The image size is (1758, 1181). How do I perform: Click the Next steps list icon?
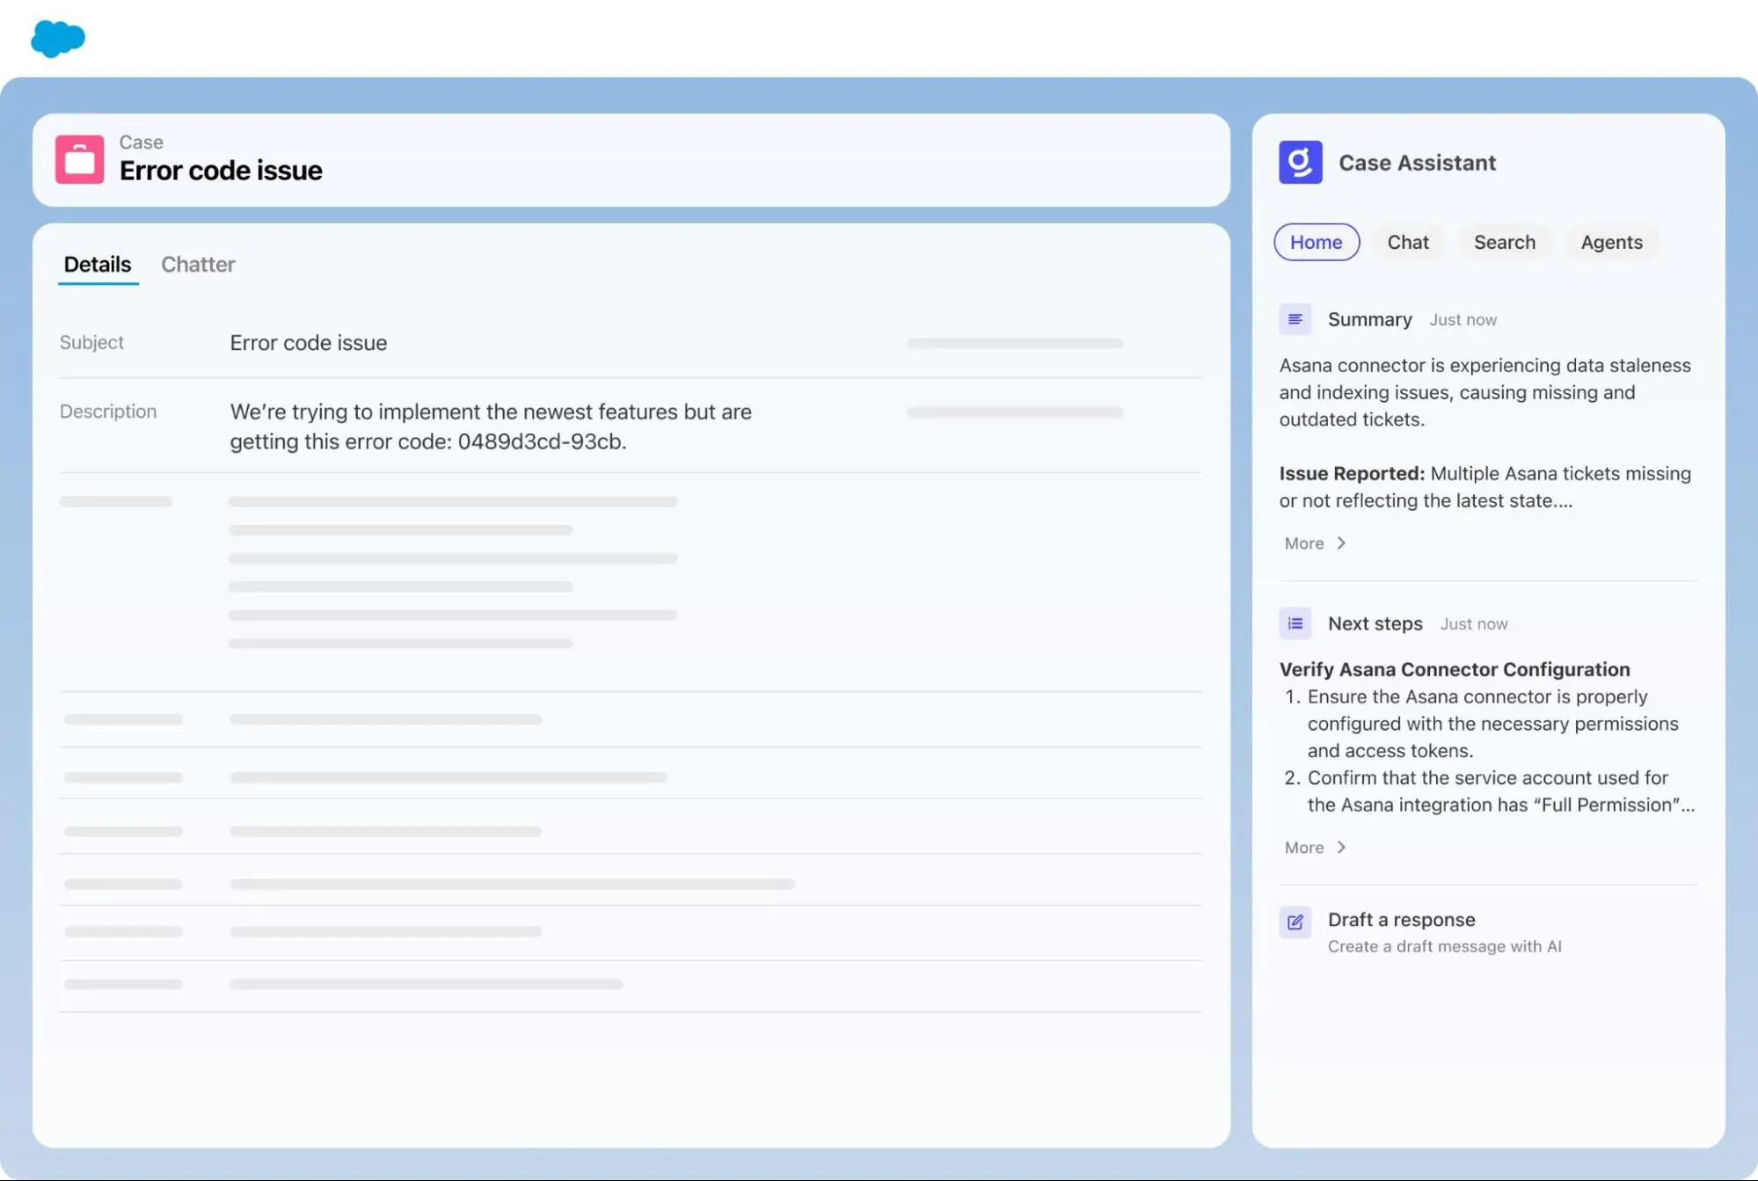(x=1295, y=623)
